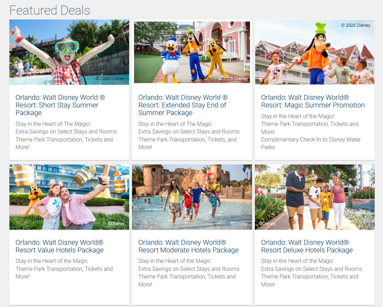Select the 'Featured Deals' heading
Viewport: 383px width, 307px height.
(50, 10)
